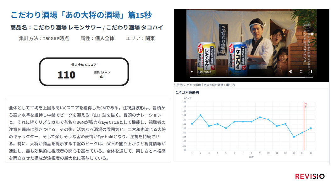Mute the video via the speaker icon

coord(291,72)
